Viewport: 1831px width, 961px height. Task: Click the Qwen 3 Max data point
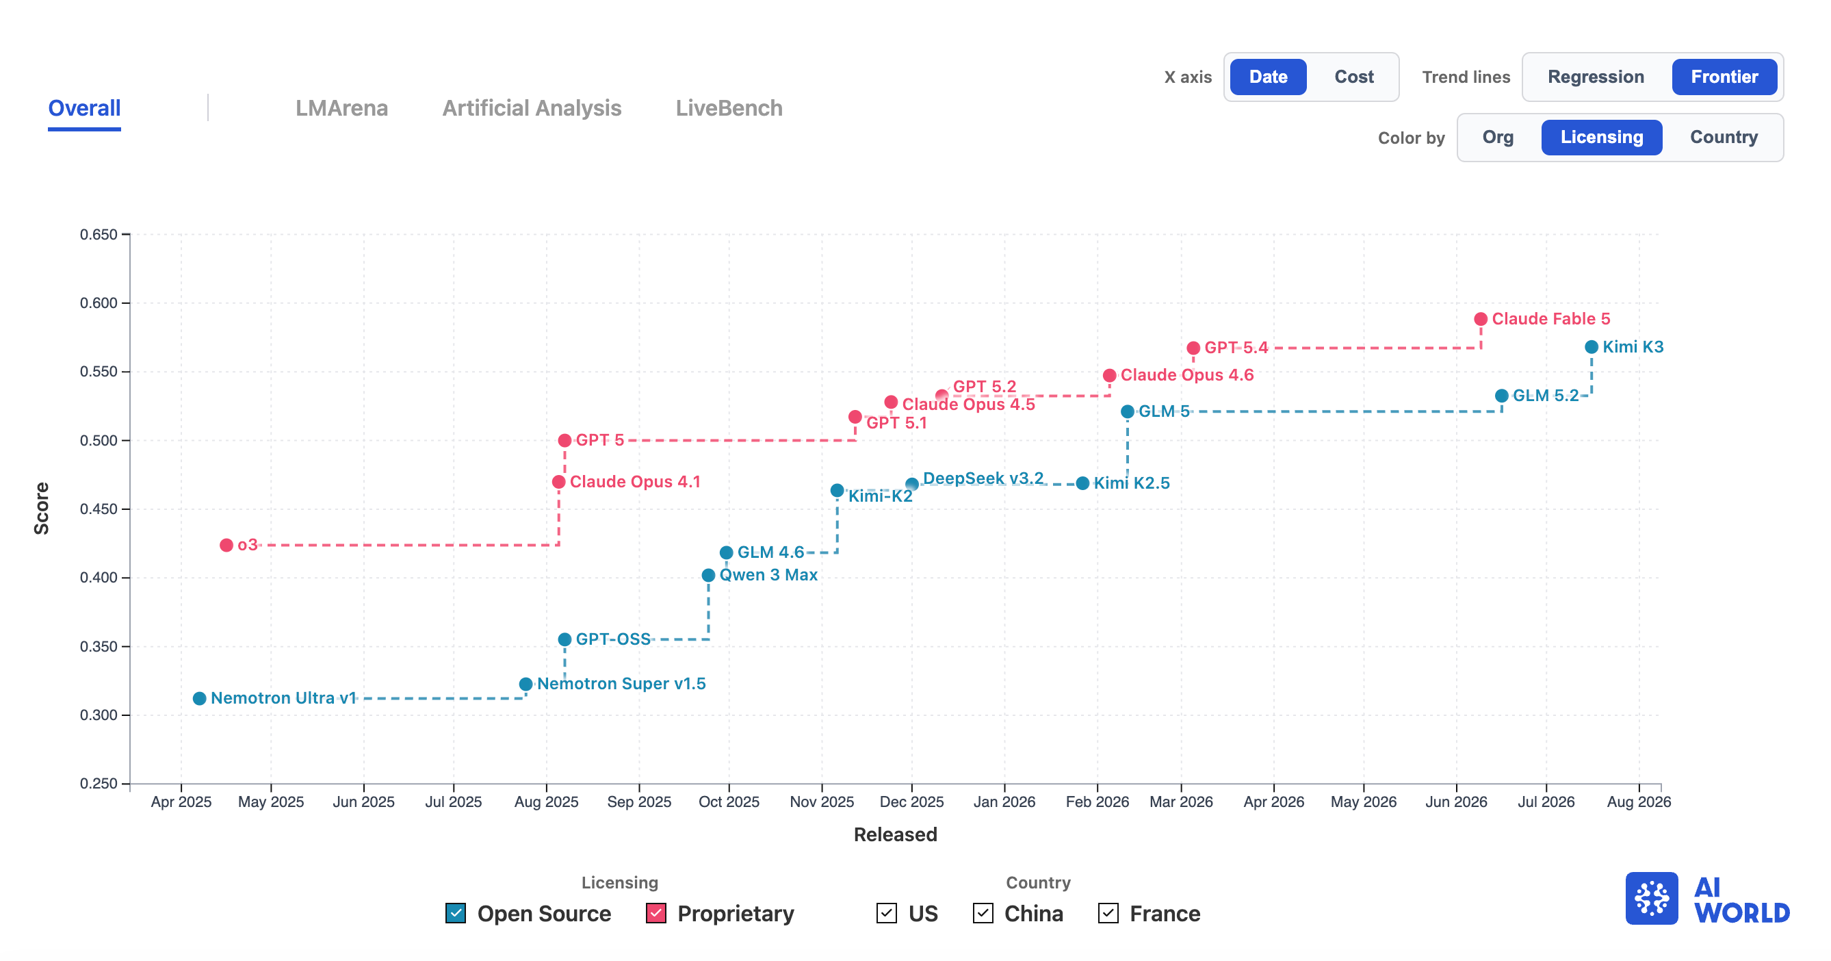coord(708,575)
